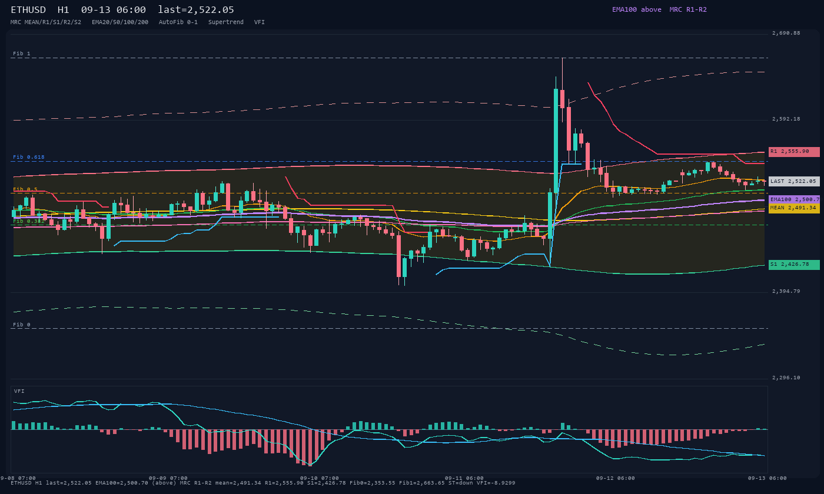824x494 pixels.
Task: Click the R1 2,555.90 price tag
Action: [x=794, y=152]
